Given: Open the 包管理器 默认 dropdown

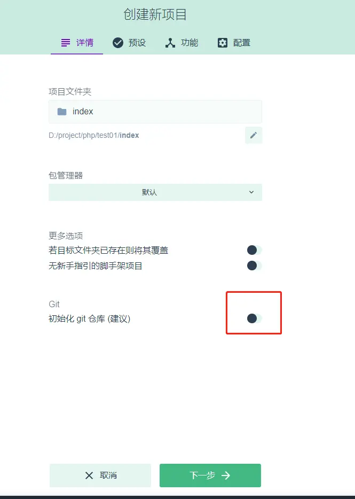Looking at the screenshot, I should coord(155,192).
